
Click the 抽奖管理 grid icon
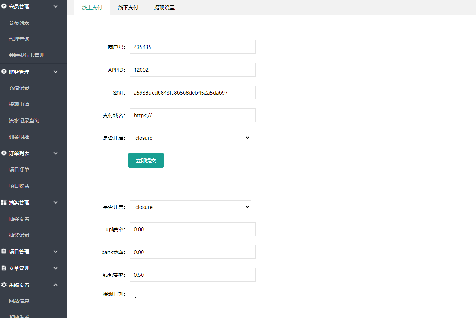pyautogui.click(x=4, y=202)
